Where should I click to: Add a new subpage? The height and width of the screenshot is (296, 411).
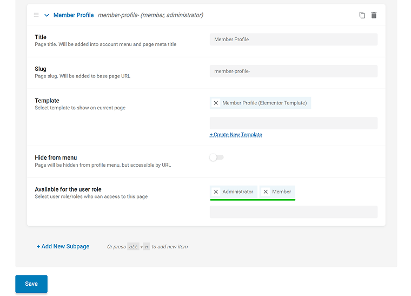[63, 246]
